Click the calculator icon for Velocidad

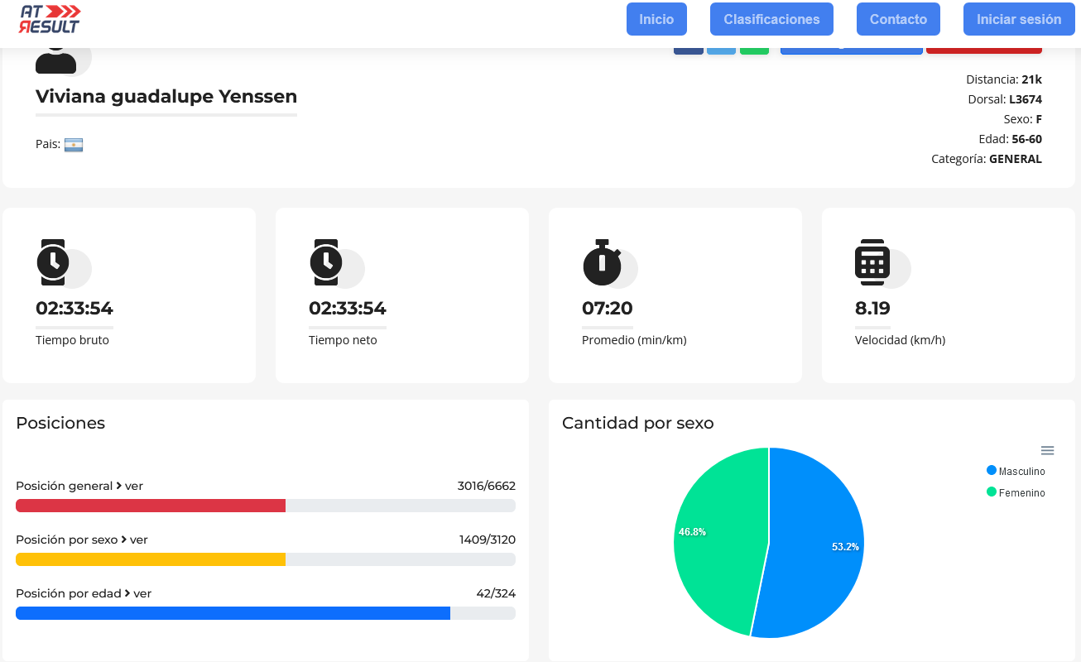[872, 262]
